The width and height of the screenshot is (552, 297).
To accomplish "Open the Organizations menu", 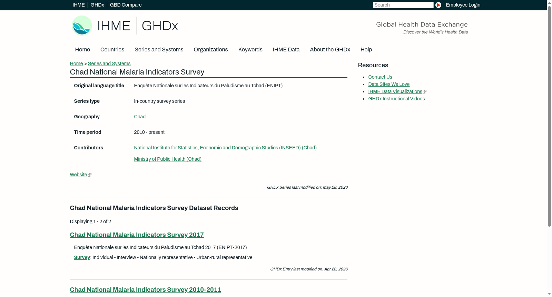I will [x=211, y=50].
